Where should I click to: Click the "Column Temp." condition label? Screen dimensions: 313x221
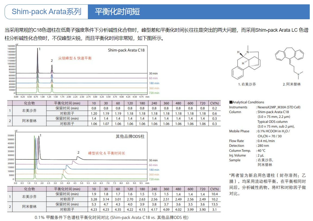tap(240, 151)
